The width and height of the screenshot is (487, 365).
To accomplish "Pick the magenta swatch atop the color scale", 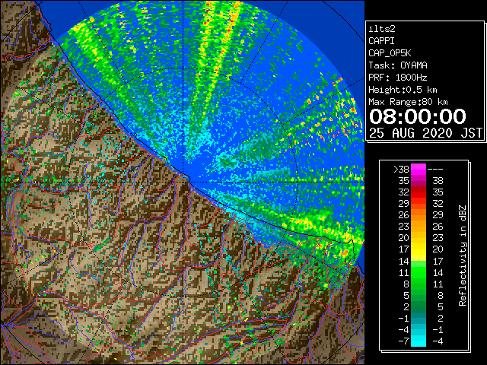I will pyautogui.click(x=419, y=170).
